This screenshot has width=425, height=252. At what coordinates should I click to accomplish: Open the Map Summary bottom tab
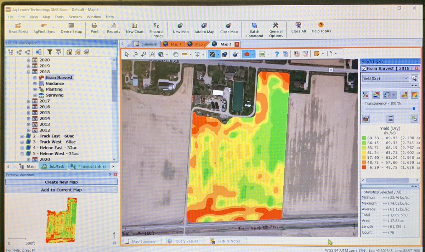click(x=141, y=241)
